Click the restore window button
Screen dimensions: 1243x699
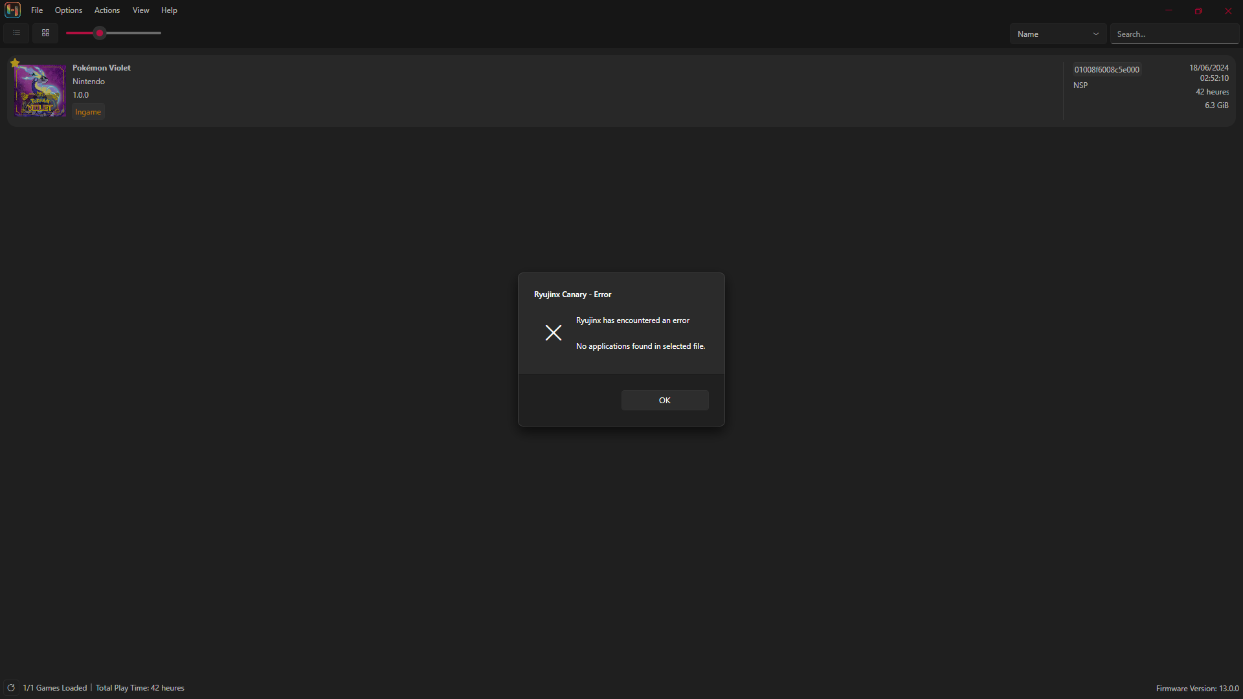coord(1198,11)
